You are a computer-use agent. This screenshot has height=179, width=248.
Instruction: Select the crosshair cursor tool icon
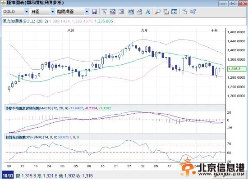[104, 12]
